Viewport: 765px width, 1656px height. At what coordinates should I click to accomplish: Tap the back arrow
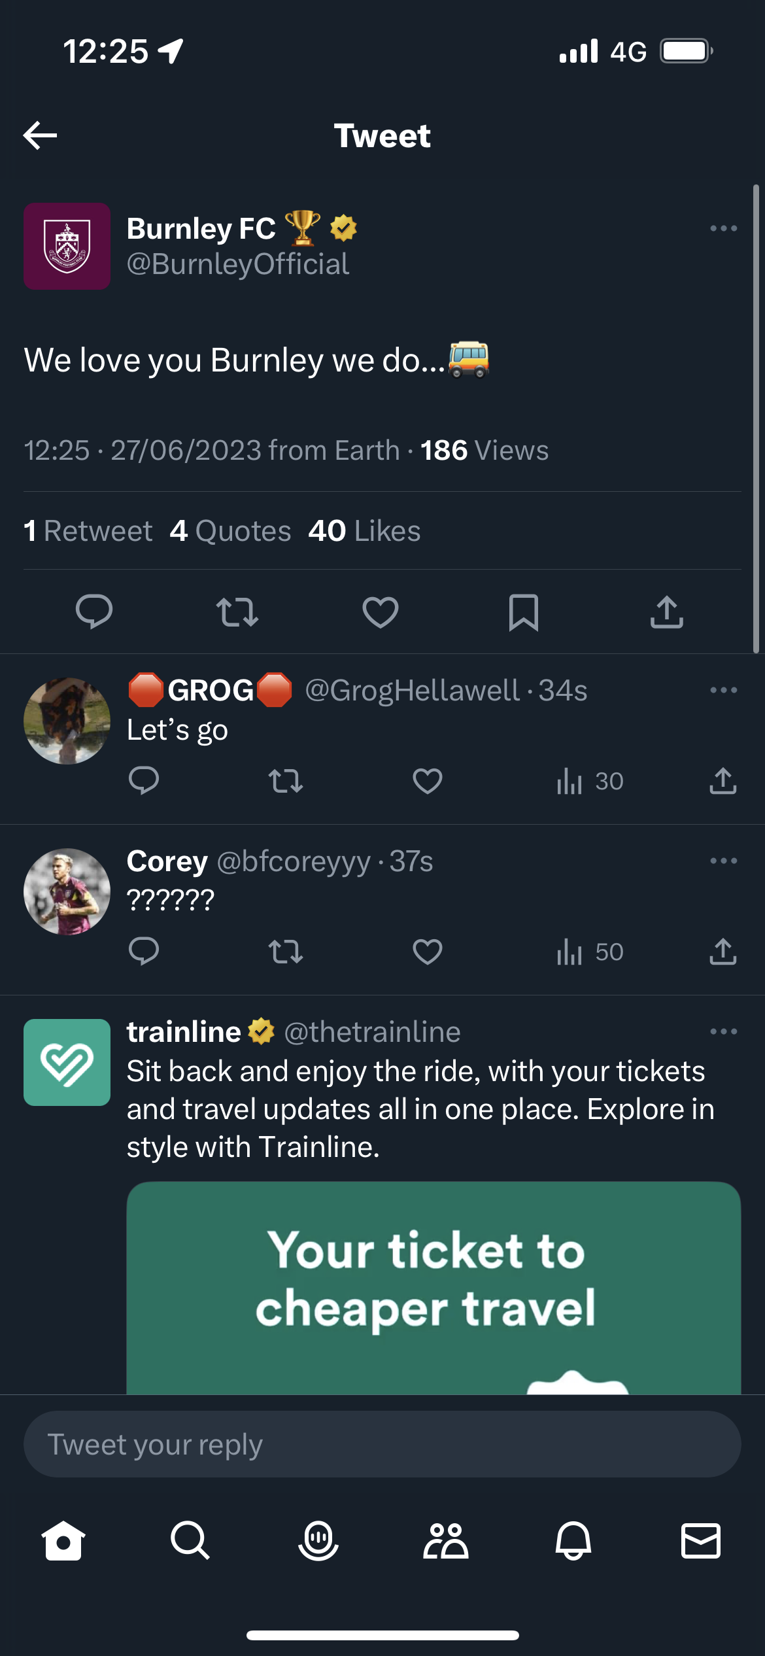[x=41, y=135]
